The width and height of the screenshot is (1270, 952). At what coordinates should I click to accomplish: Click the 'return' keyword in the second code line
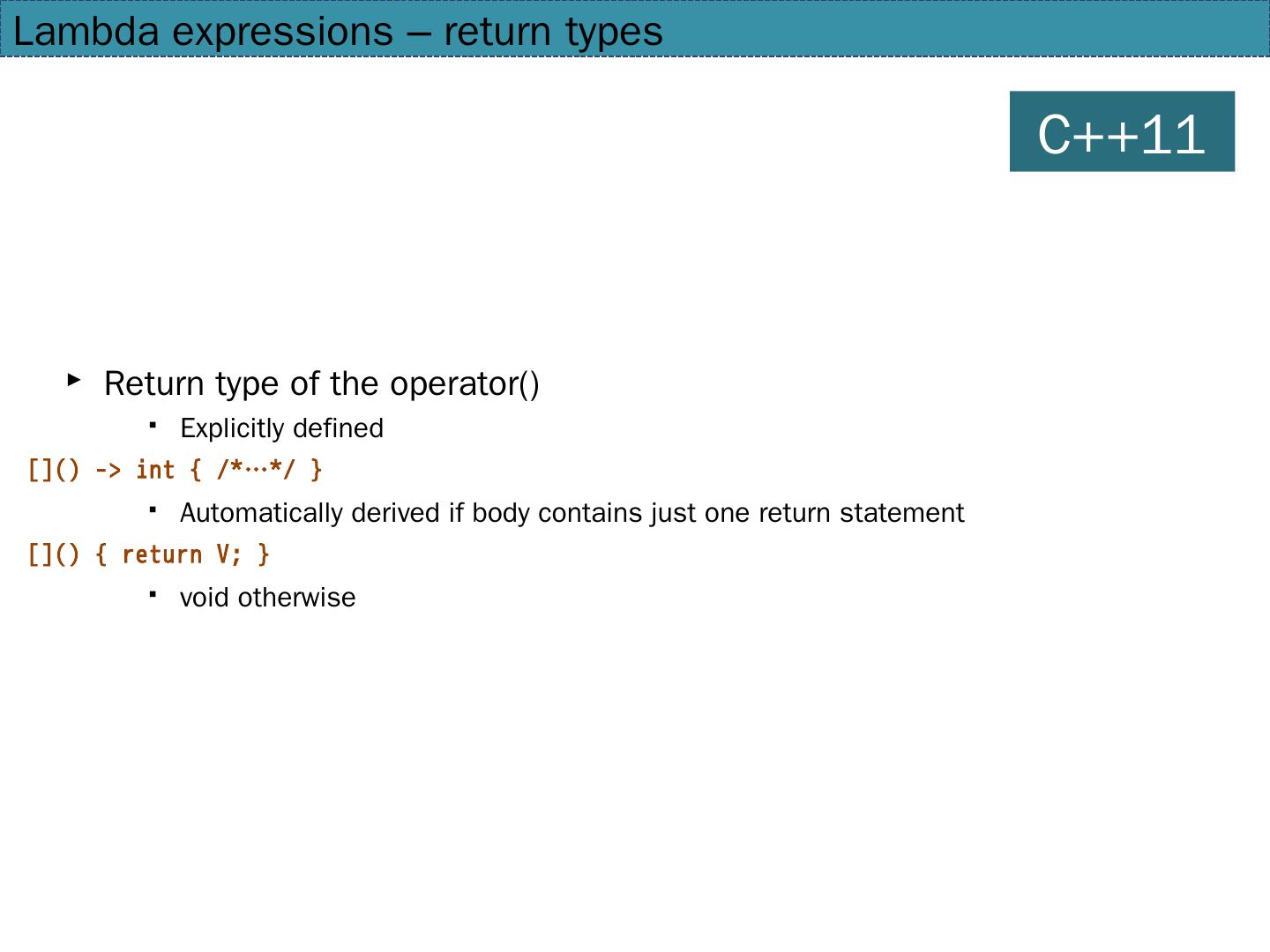point(161,554)
